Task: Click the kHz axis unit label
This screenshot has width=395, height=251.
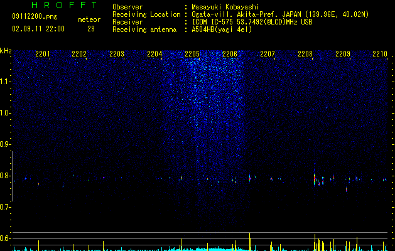Action: point(6,51)
